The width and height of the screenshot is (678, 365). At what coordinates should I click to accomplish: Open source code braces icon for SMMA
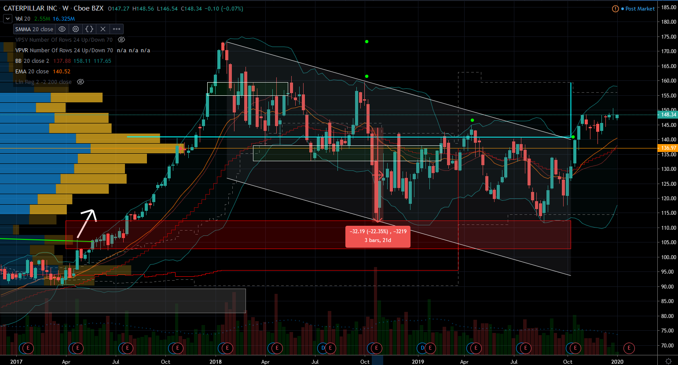coord(89,29)
